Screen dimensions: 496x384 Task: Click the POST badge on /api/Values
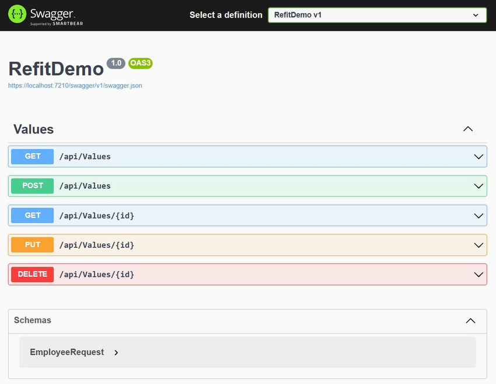(x=32, y=185)
